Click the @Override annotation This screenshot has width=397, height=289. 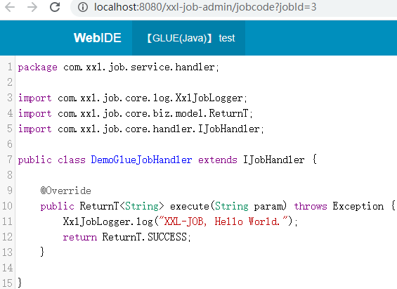65,191
